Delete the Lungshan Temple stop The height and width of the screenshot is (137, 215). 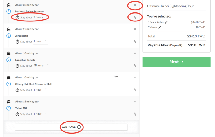point(135,53)
